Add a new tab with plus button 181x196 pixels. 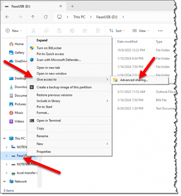[x=72, y=6]
